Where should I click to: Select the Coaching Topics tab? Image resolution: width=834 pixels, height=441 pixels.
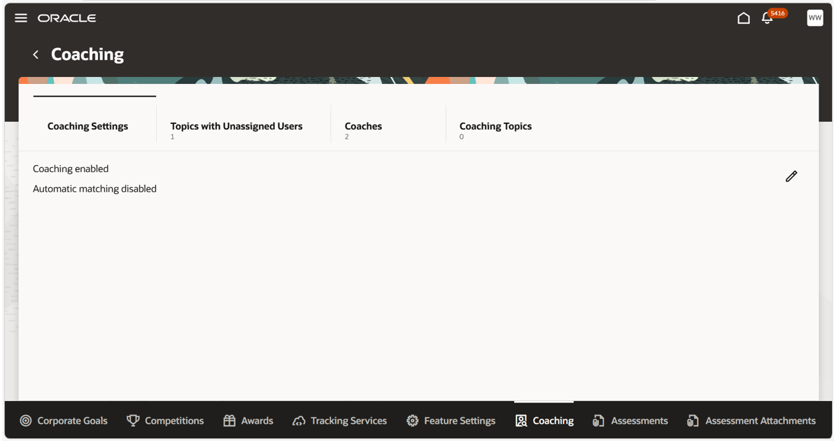(496, 127)
